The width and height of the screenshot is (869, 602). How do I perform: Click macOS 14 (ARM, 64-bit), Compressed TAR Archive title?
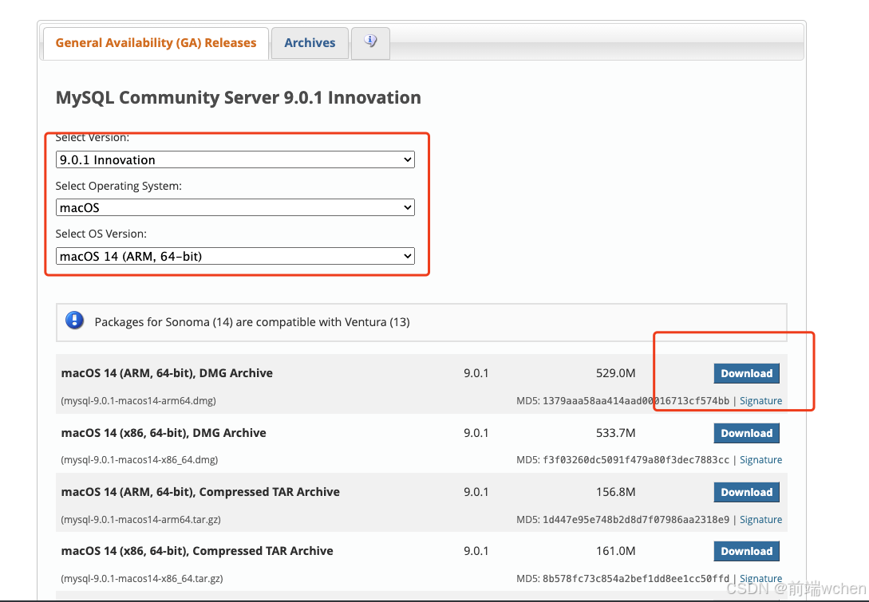pos(200,492)
